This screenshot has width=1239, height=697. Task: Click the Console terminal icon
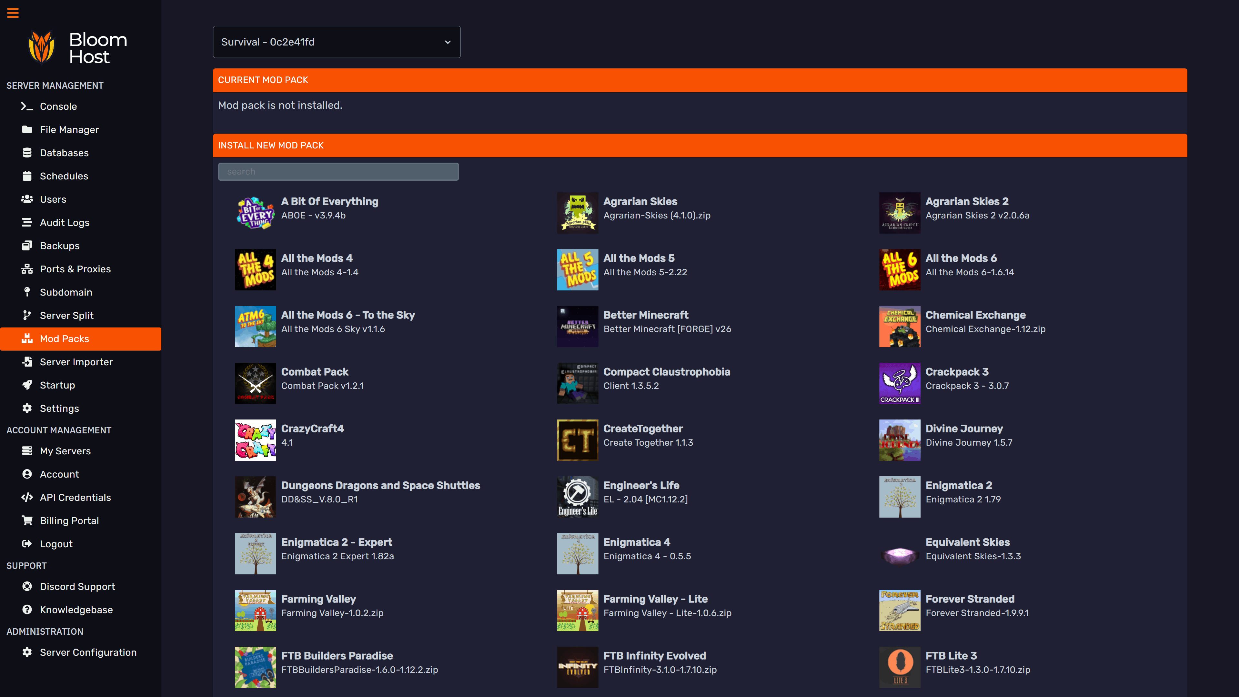coord(27,106)
